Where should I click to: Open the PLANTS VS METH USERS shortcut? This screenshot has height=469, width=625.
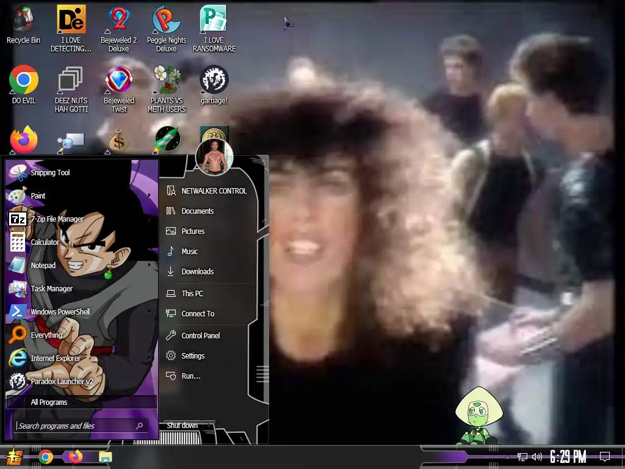(x=166, y=89)
